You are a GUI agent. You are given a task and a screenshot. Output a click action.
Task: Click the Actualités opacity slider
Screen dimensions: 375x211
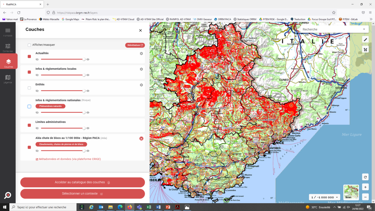pyautogui.click(x=62, y=59)
